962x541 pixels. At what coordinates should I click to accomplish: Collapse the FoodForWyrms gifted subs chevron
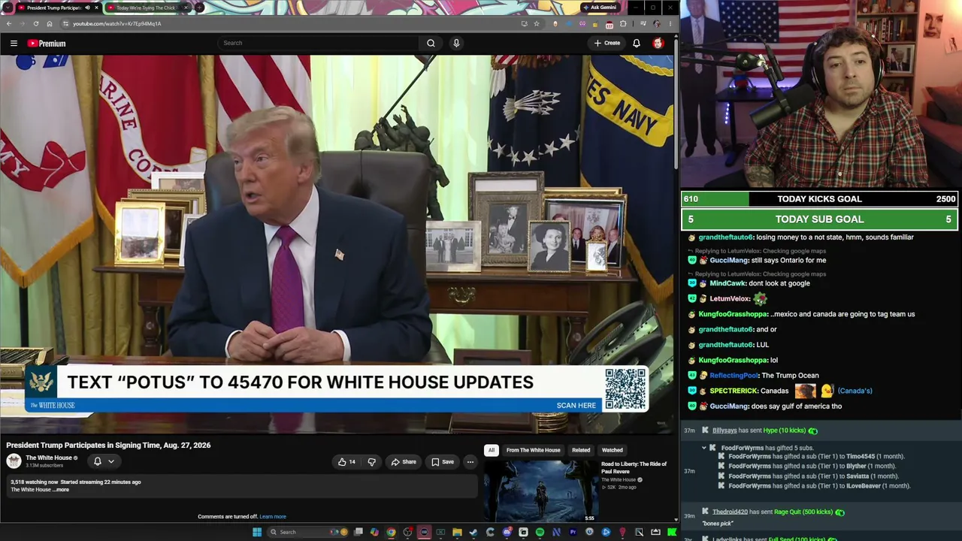click(704, 448)
